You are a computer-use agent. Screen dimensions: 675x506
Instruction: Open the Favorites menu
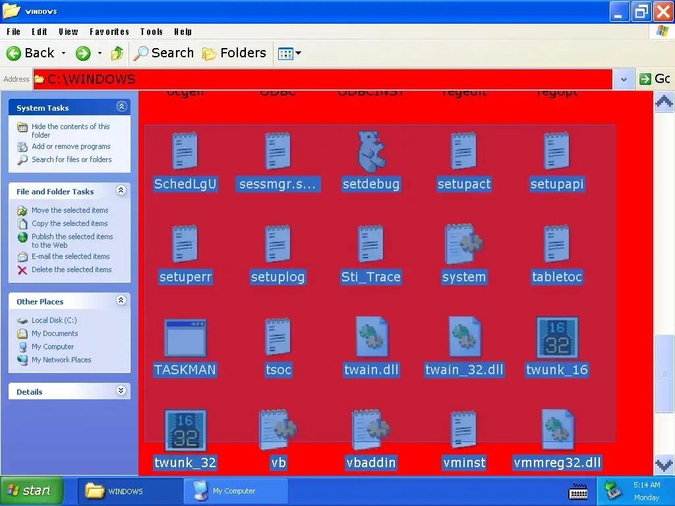click(109, 32)
